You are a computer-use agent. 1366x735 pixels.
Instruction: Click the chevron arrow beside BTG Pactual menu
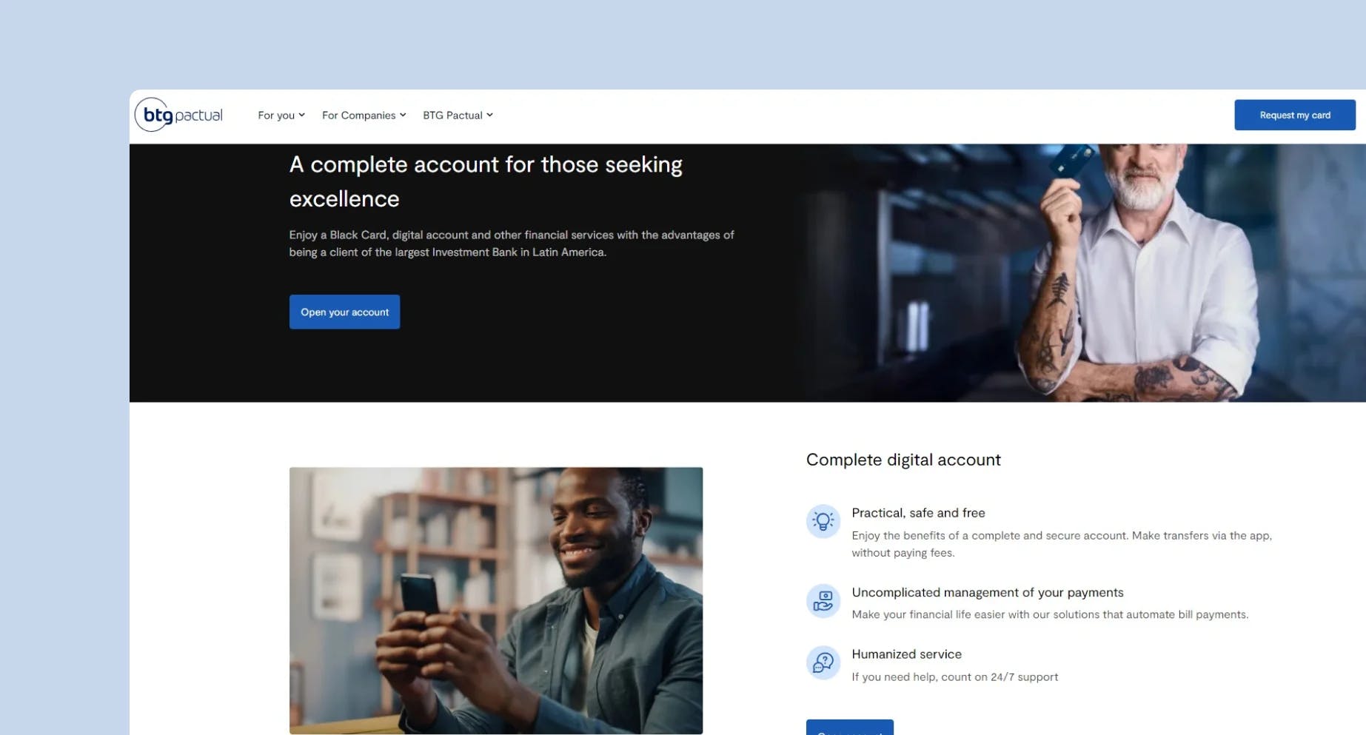[x=489, y=115]
